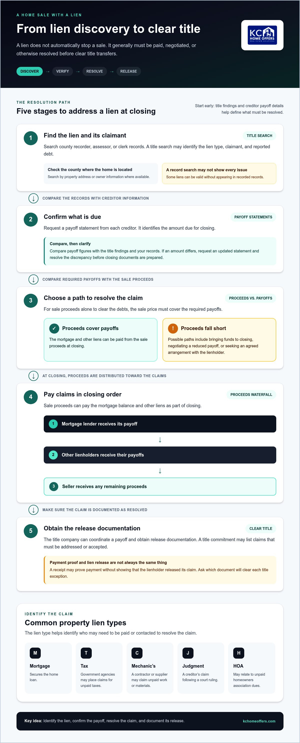Click the Seller receives any remaining proceeds row
Screen dimensions: 300x743
(x=160, y=486)
